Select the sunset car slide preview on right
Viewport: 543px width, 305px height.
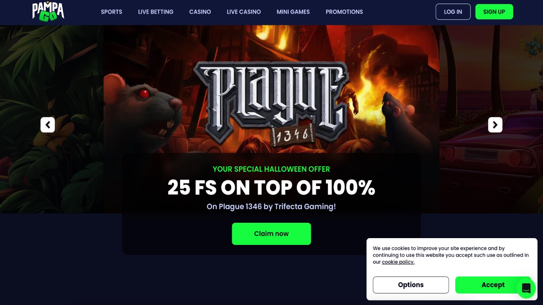(491, 119)
